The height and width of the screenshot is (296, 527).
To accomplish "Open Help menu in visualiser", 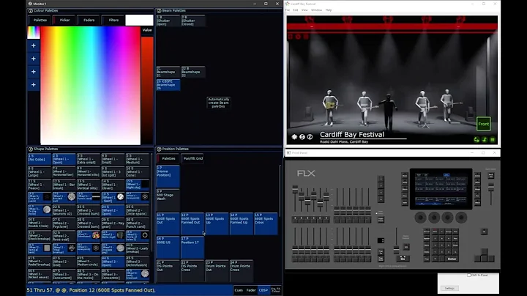I will 329,10.
